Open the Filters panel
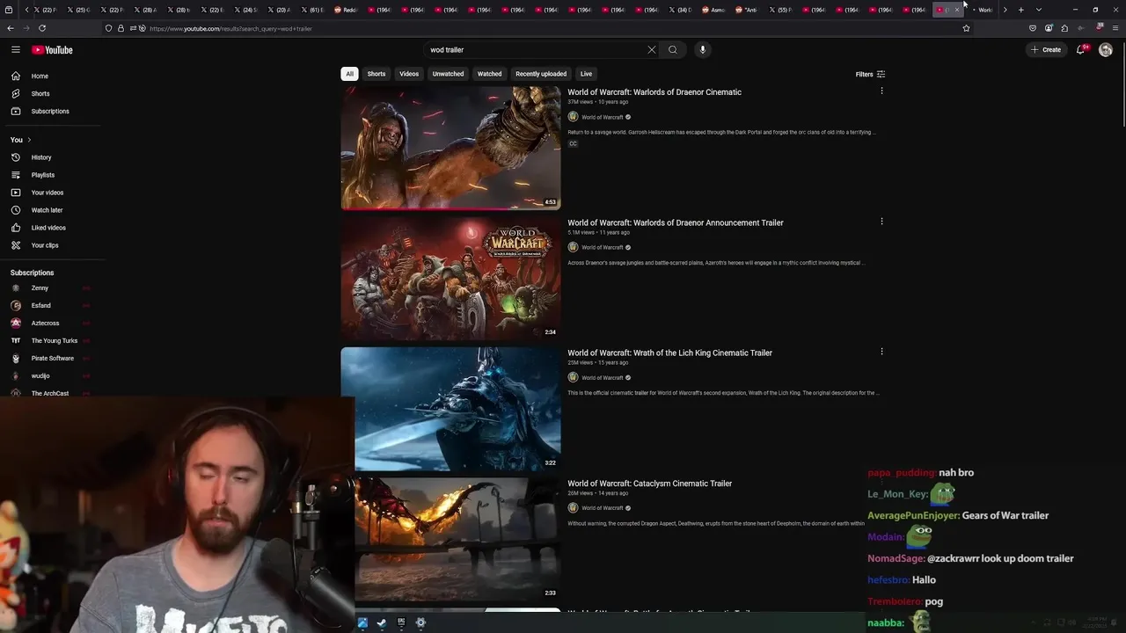The image size is (1126, 633). [870, 75]
